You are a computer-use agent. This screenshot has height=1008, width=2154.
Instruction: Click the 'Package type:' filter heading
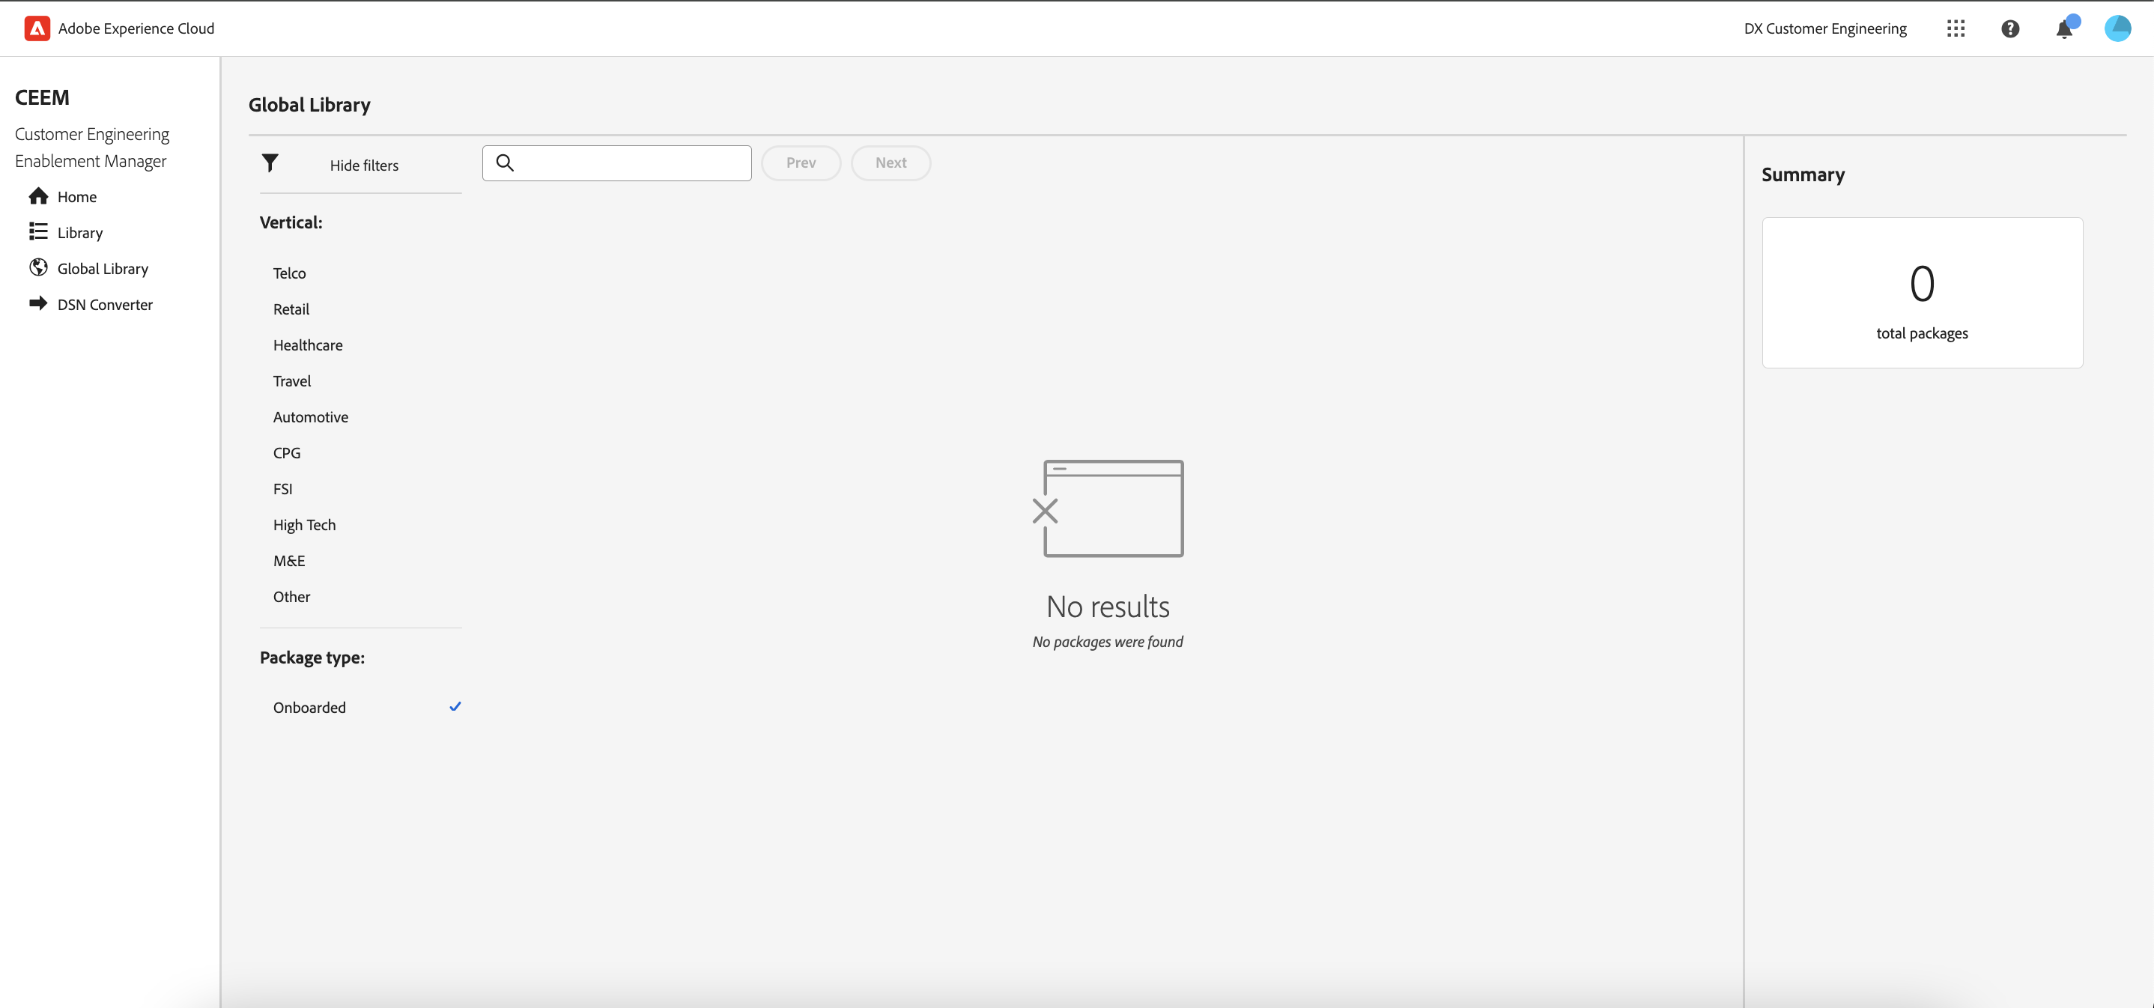coord(312,658)
